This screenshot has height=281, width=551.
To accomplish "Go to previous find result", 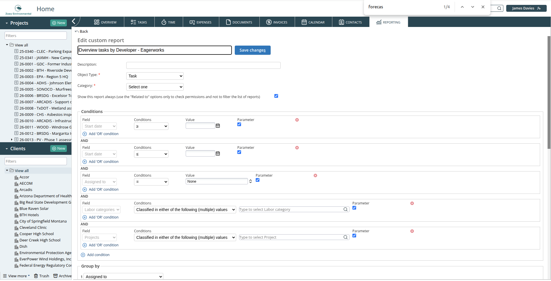I will 462,7.
